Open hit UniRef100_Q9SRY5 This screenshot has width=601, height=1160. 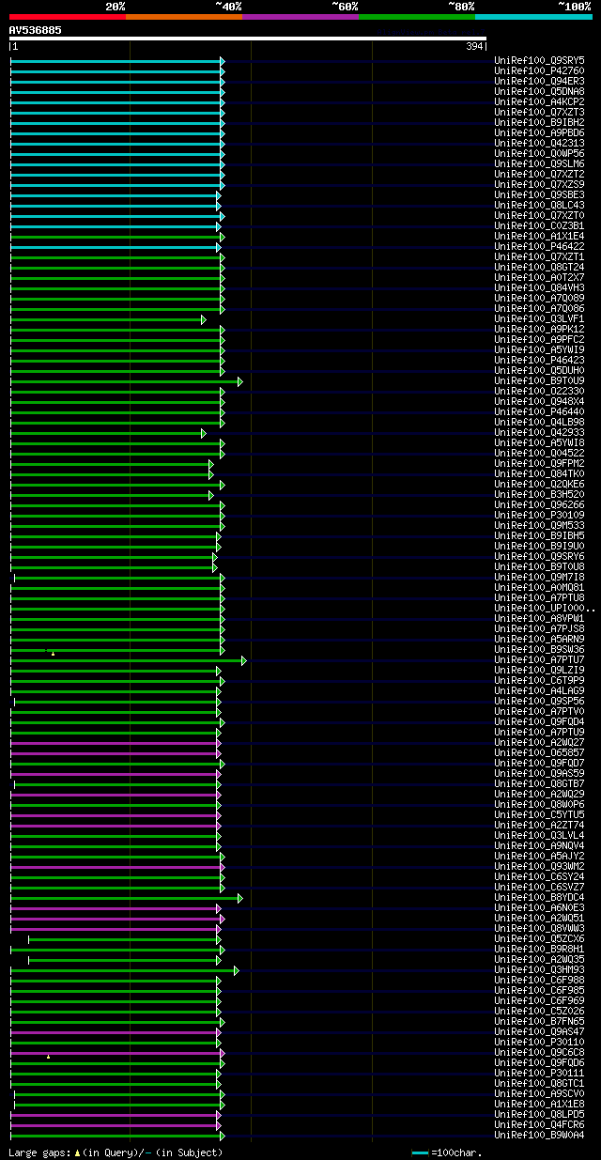[539, 61]
